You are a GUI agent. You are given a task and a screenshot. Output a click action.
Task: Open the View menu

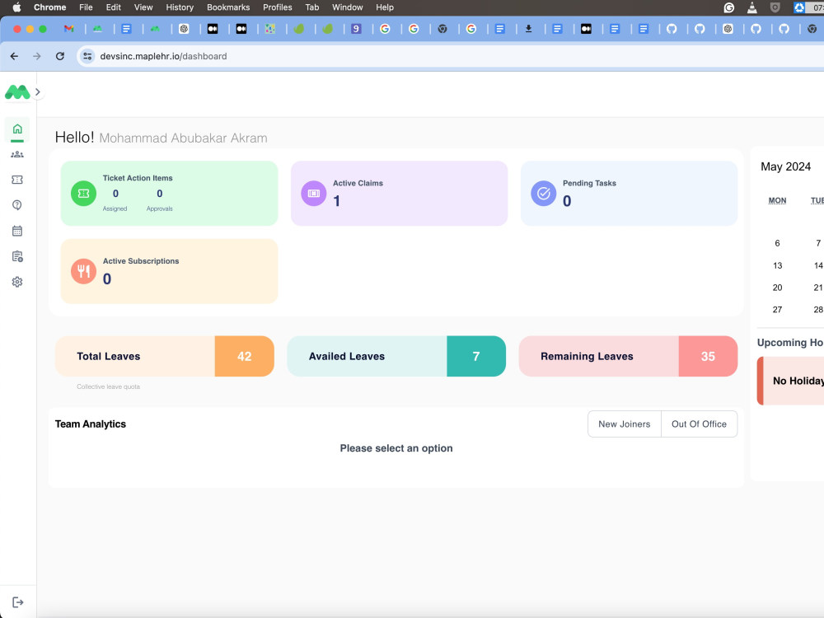click(x=143, y=7)
